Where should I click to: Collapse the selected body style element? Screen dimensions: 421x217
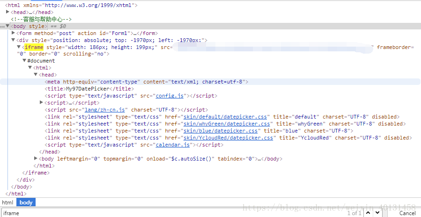pos(7,26)
